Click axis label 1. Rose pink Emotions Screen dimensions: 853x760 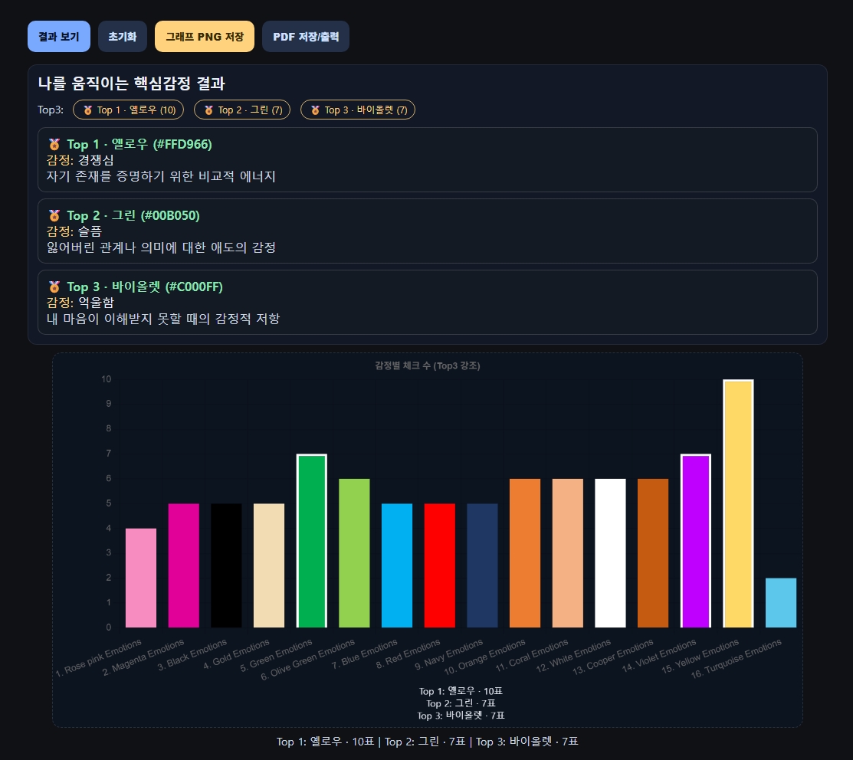pos(98,658)
